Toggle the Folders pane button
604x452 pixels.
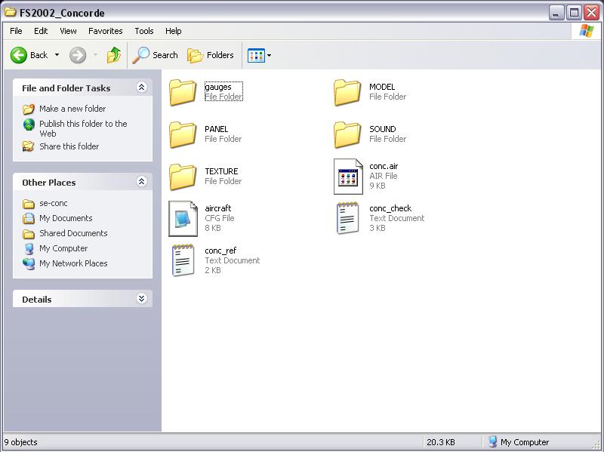pos(211,55)
